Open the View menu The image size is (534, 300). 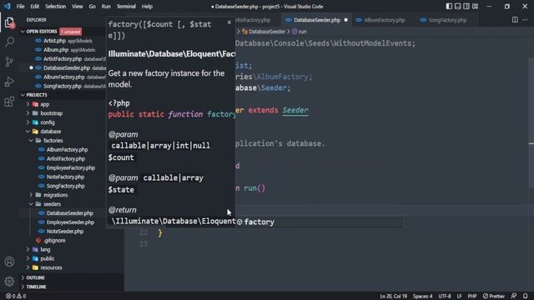pos(78,7)
